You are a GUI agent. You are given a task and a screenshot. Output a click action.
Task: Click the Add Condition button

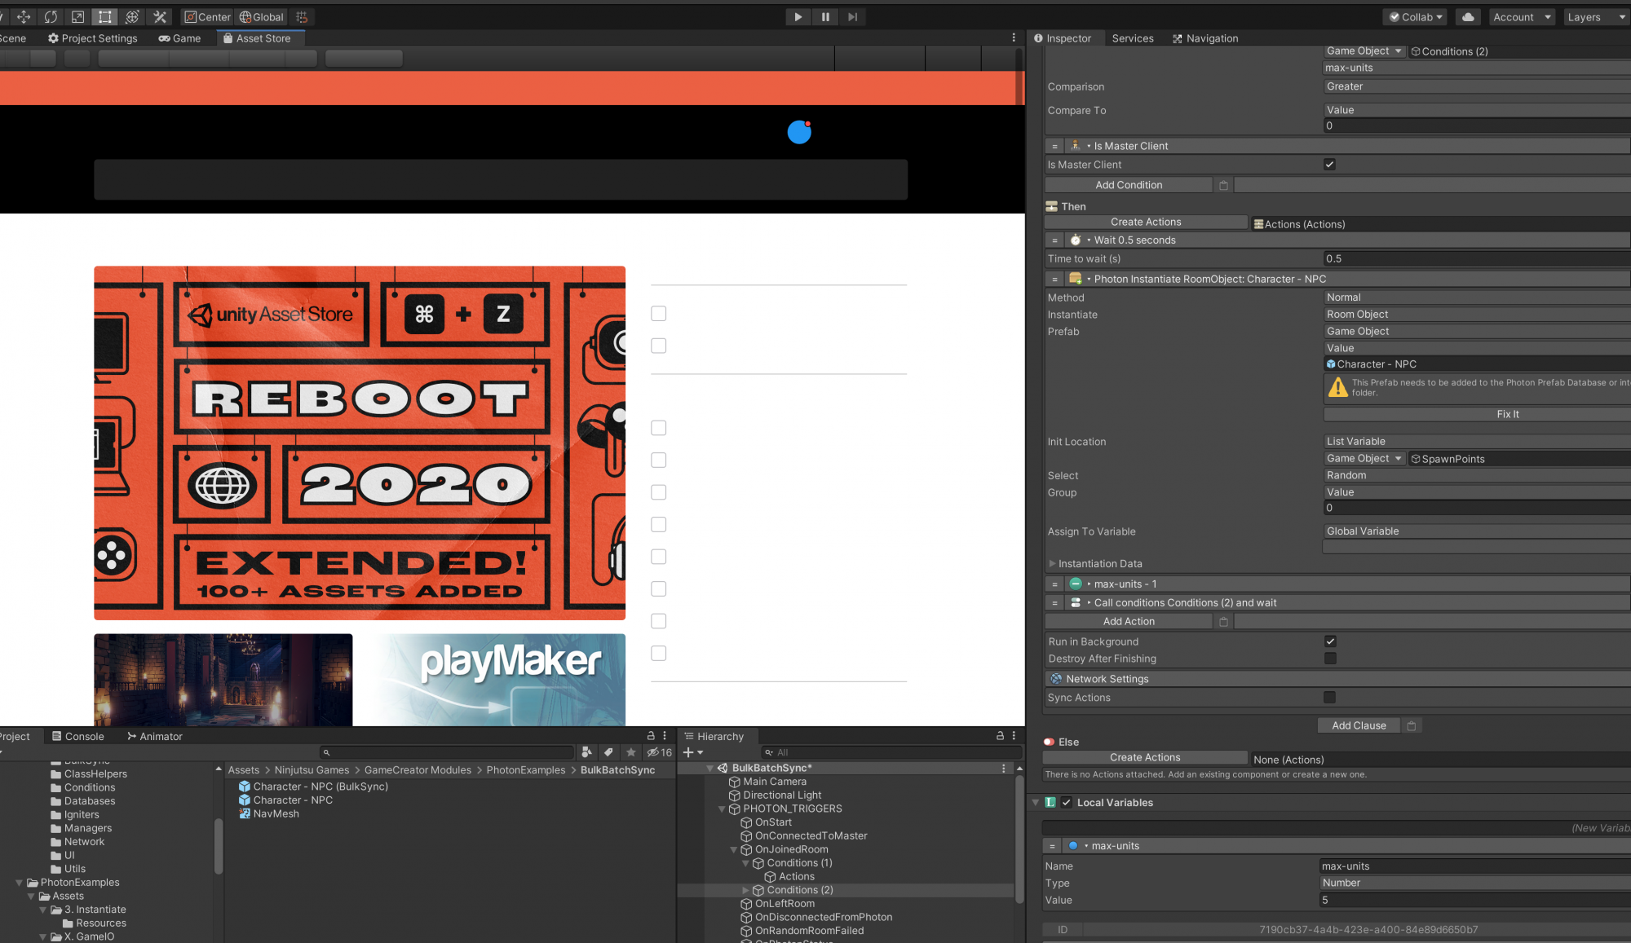click(x=1129, y=185)
